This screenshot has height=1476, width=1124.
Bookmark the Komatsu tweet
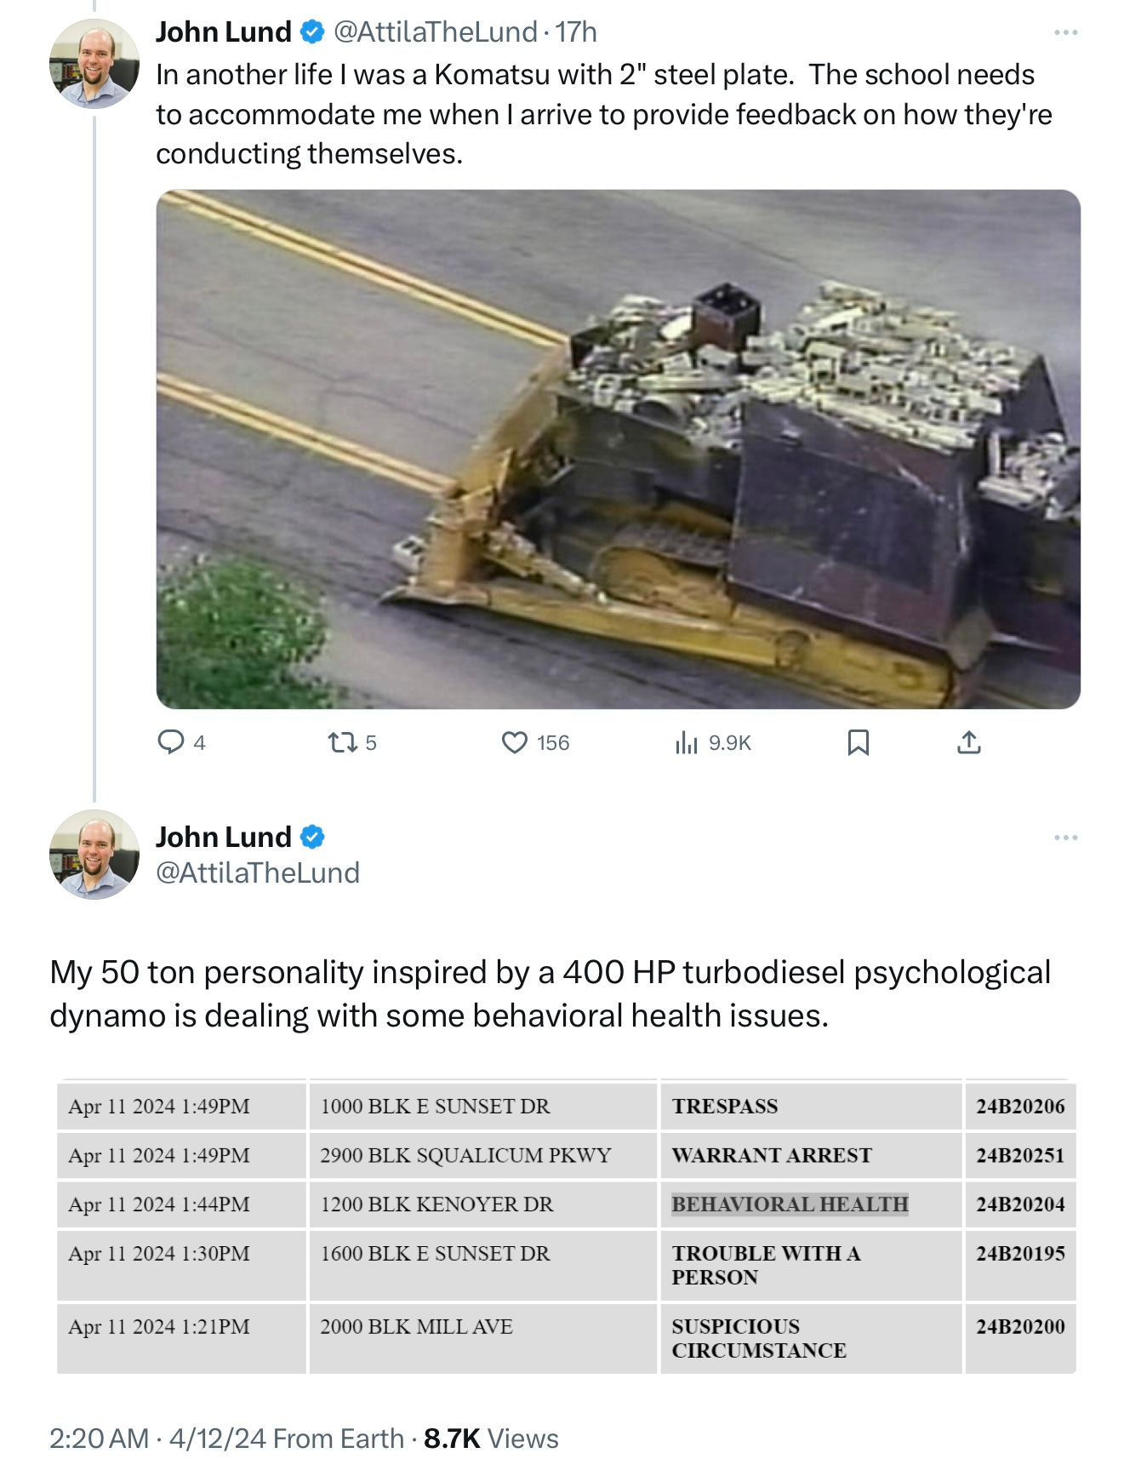[859, 743]
